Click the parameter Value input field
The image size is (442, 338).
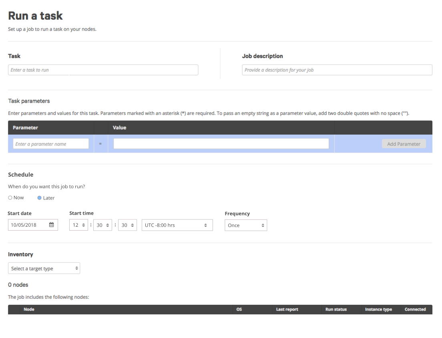pos(221,144)
